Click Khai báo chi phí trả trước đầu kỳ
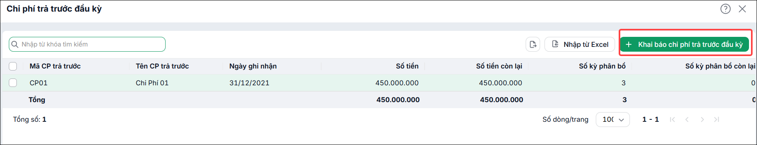757x145 pixels. coord(684,44)
